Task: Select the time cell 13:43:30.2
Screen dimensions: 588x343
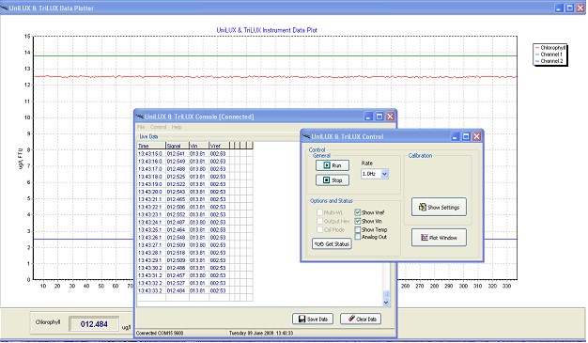Action: (151, 268)
